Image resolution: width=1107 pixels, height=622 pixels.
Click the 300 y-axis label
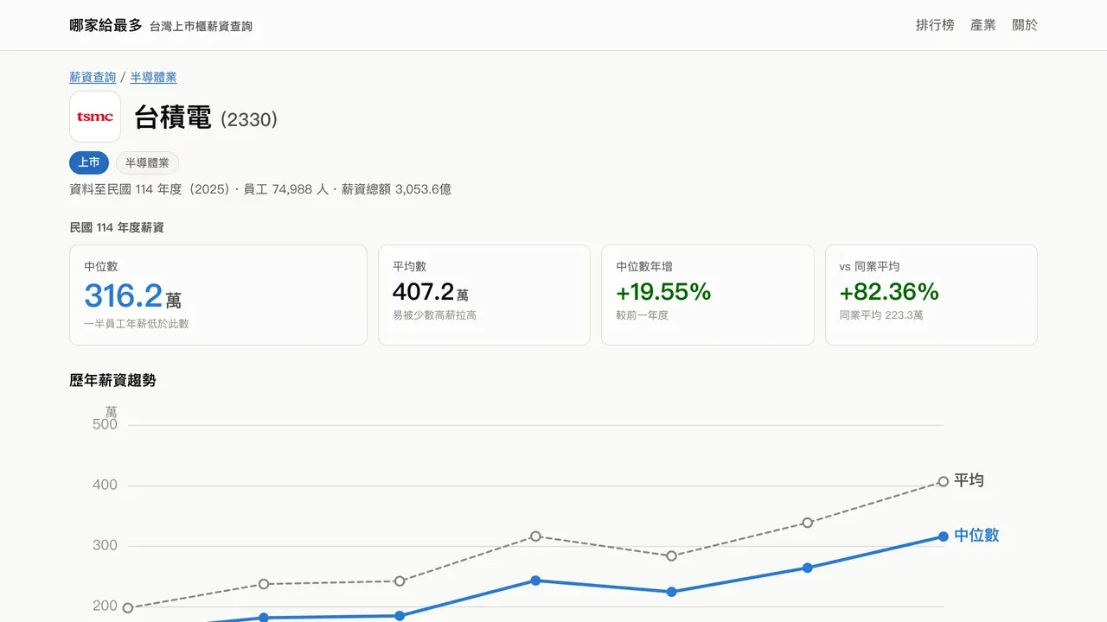point(105,545)
